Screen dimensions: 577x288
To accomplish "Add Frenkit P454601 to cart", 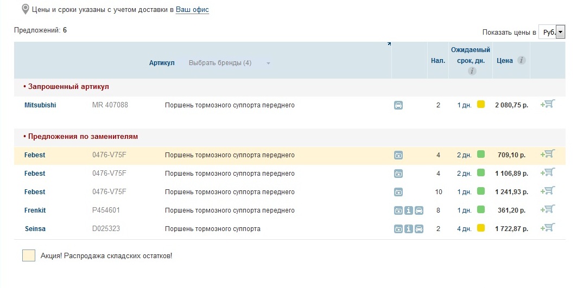I will click(548, 209).
